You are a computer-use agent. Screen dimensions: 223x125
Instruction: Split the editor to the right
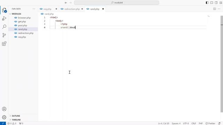pos(215,9)
